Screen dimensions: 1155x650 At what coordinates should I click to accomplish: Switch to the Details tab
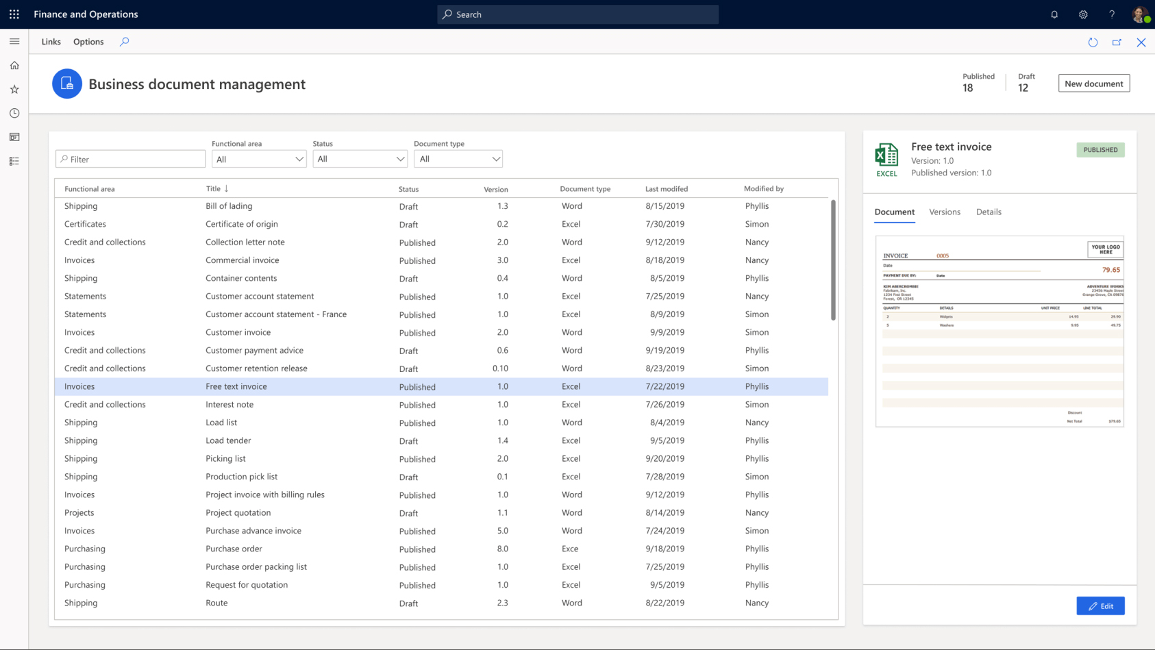(x=989, y=212)
